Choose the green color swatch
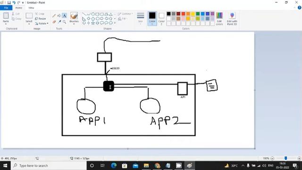This screenshot has height=170, width=302. pyautogui.click(x=198, y=14)
